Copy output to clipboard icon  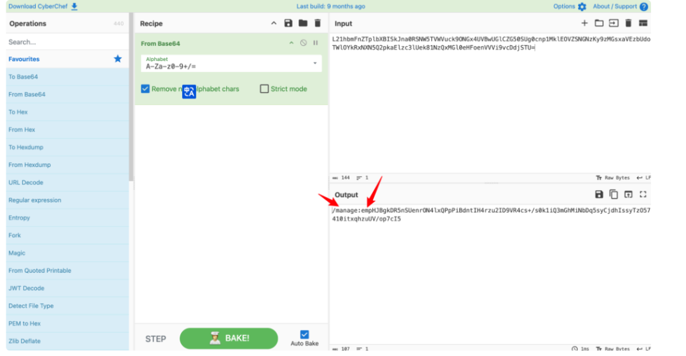pyautogui.click(x=614, y=195)
